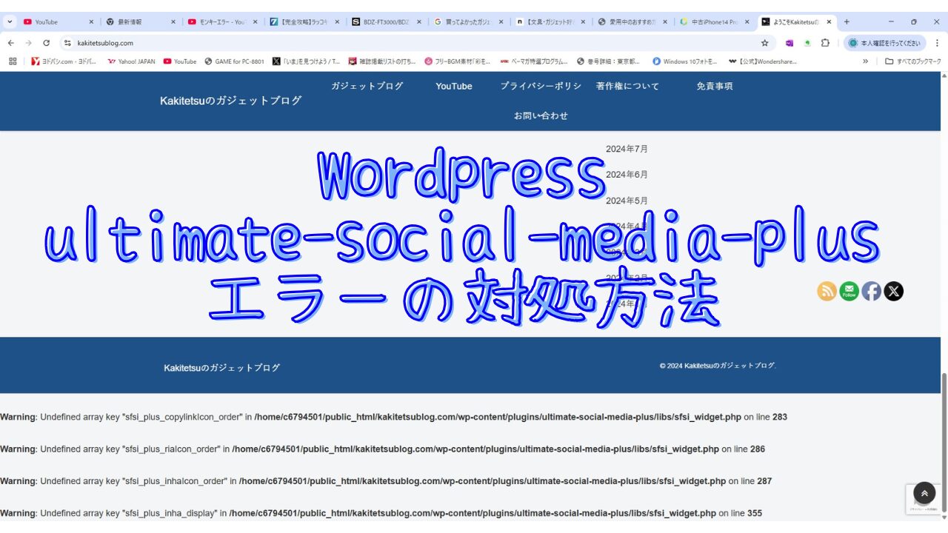Open the 2024年5月 archive link
948x533 pixels.
coord(627,201)
